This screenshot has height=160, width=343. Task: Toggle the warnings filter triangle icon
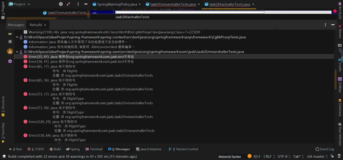[10, 51]
